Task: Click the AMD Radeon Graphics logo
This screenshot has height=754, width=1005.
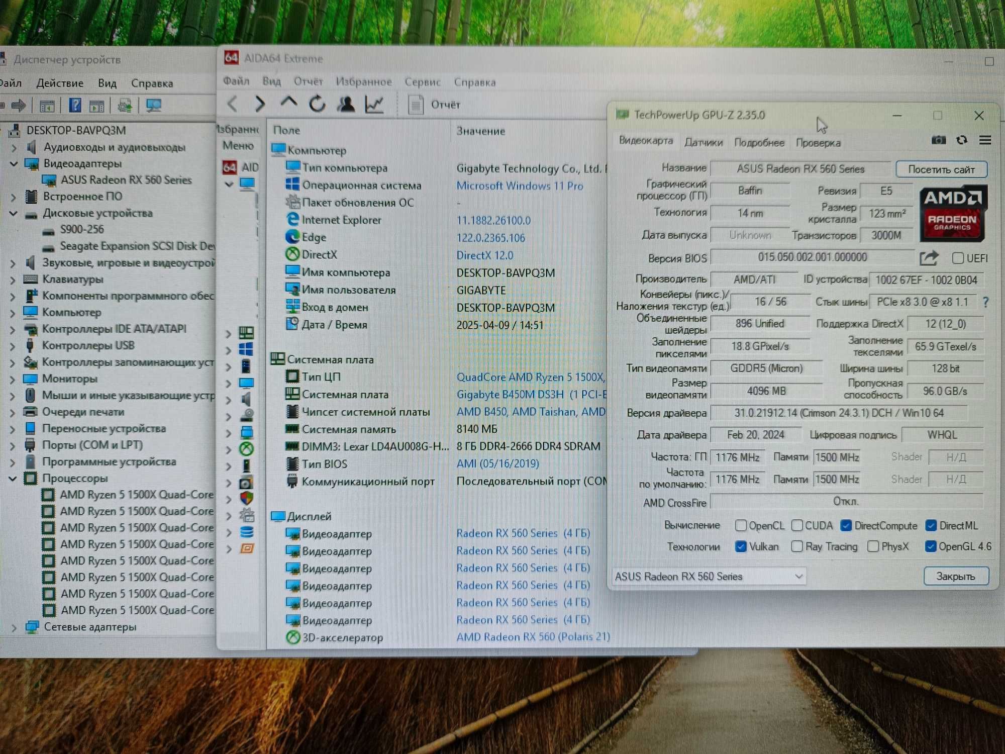Action: click(953, 214)
